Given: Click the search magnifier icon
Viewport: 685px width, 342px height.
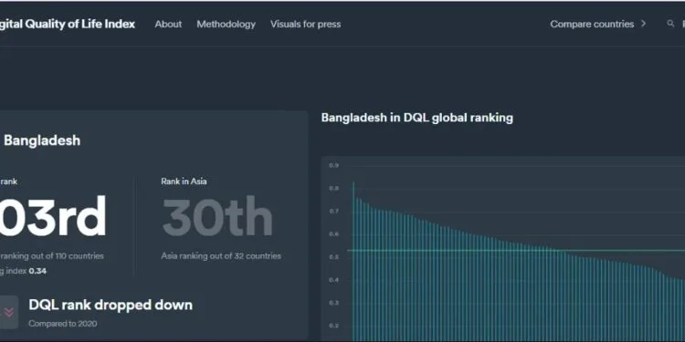Looking at the screenshot, I should click(670, 24).
